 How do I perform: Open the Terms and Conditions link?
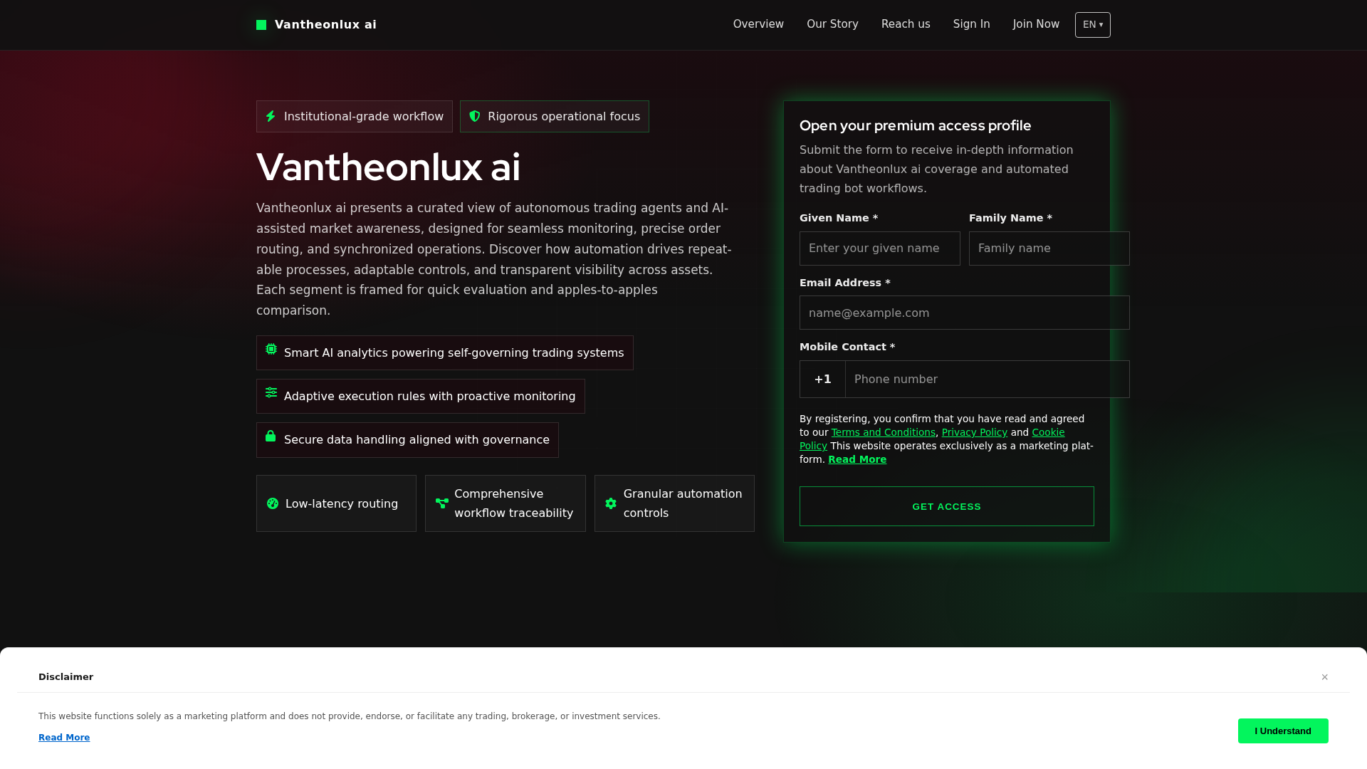(x=883, y=432)
